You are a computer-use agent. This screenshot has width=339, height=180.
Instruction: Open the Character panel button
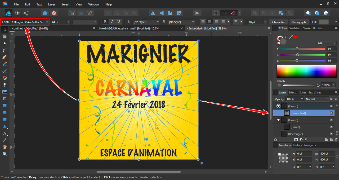click(x=278, y=22)
